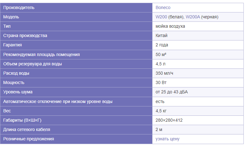Image resolution: width=245 pixels, height=145 pixels.
Task: Select the 'Модель' row label
Action: pyautogui.click(x=11, y=17)
